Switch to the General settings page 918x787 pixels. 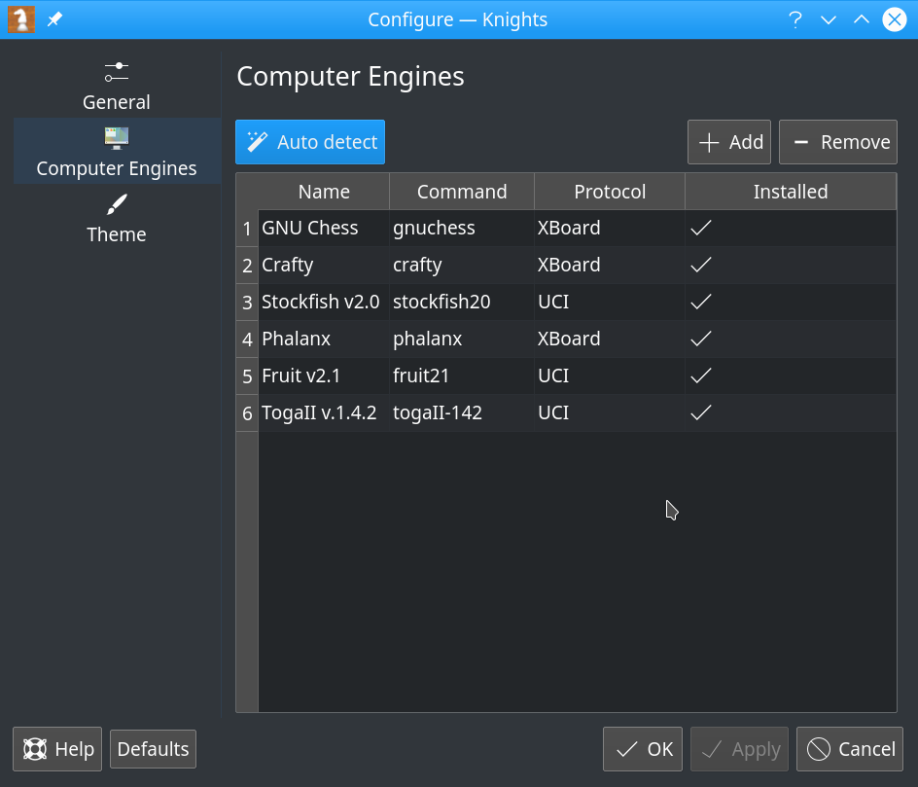click(x=116, y=102)
